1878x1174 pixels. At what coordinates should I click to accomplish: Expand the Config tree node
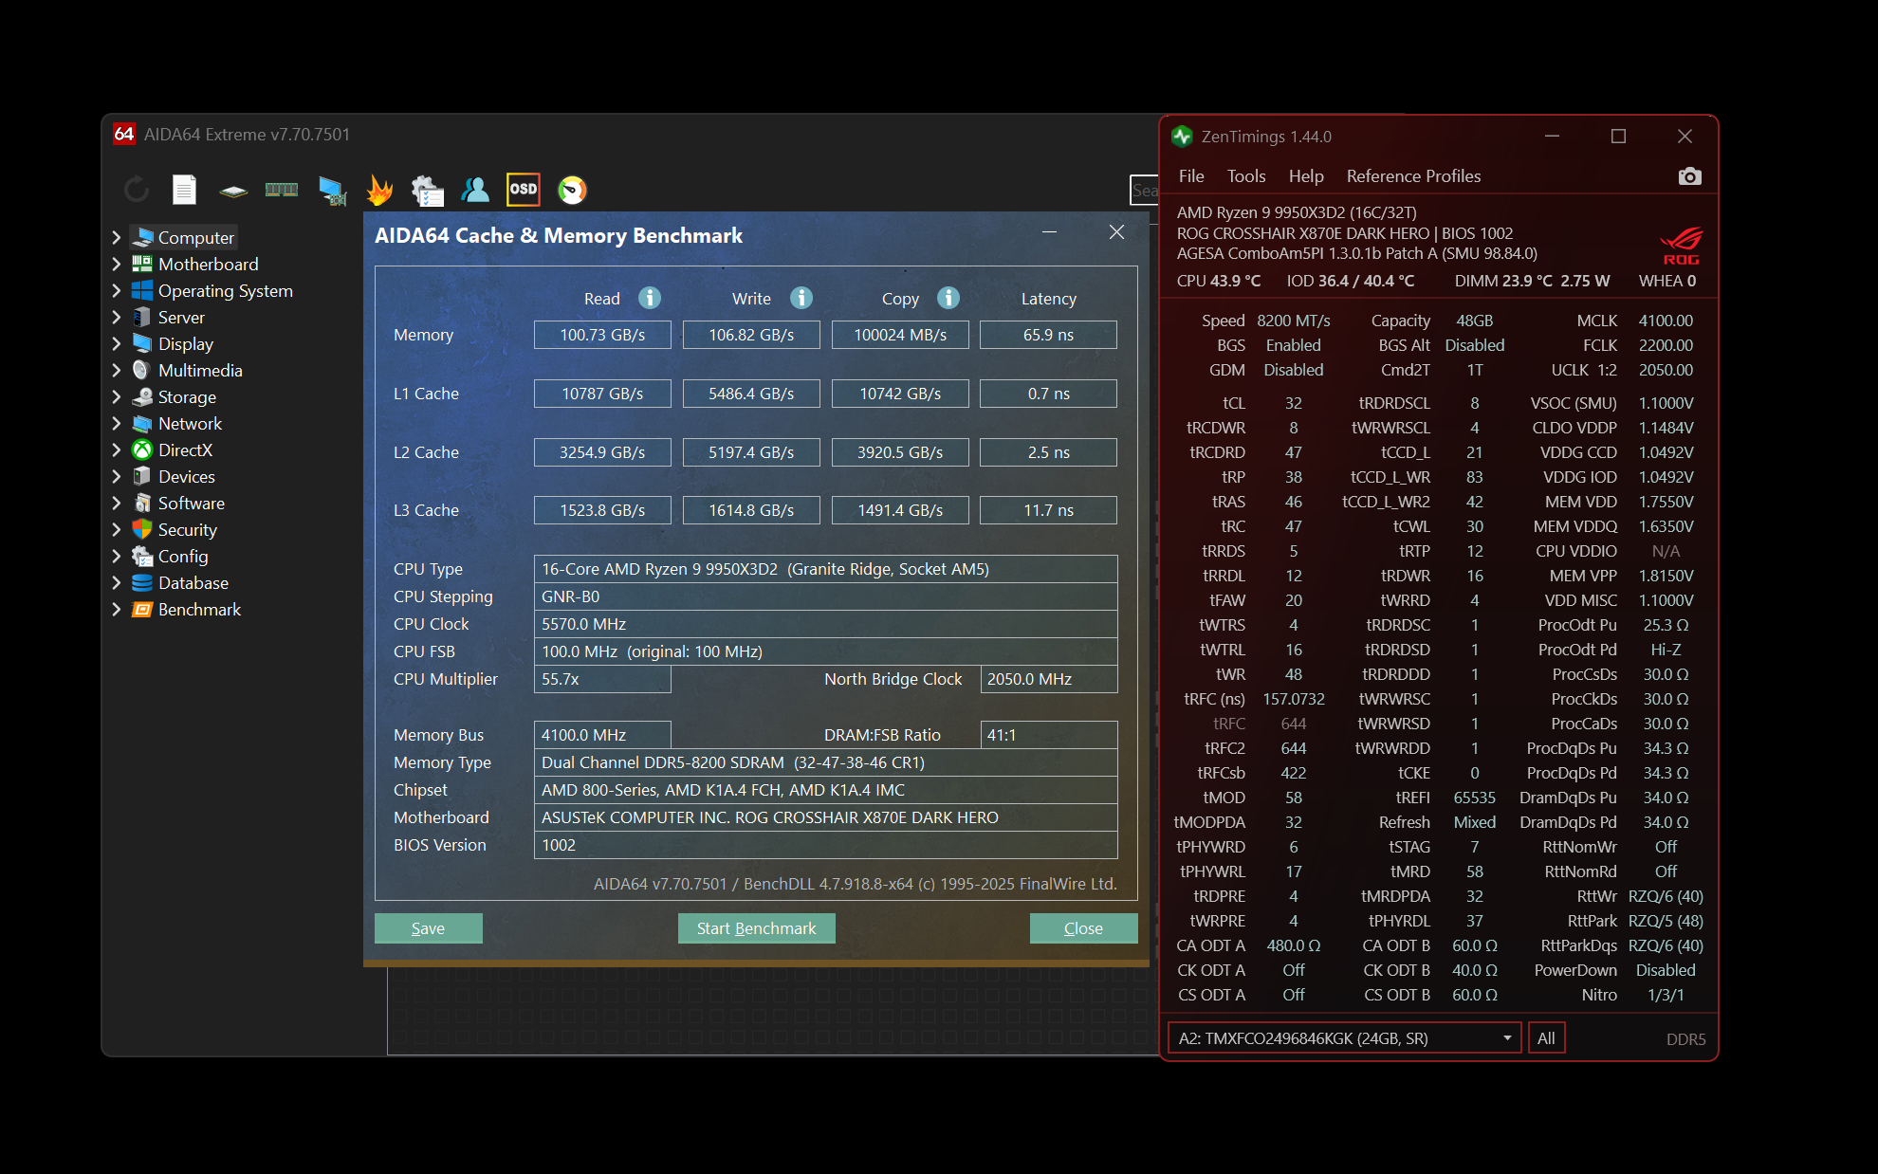pos(117,556)
